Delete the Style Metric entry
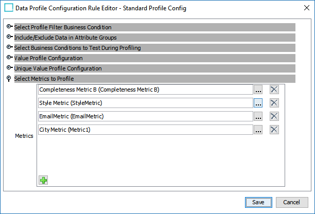 click(274, 103)
